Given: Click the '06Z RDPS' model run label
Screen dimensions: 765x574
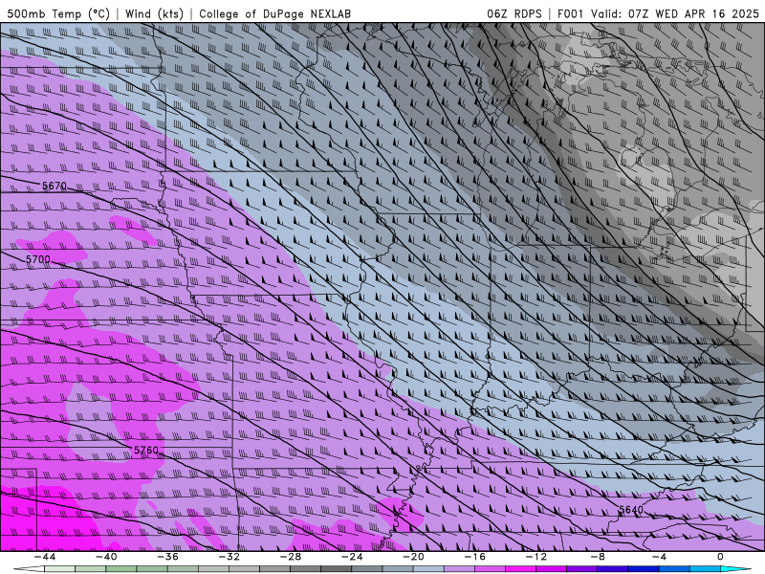Looking at the screenshot, I should coord(514,13).
